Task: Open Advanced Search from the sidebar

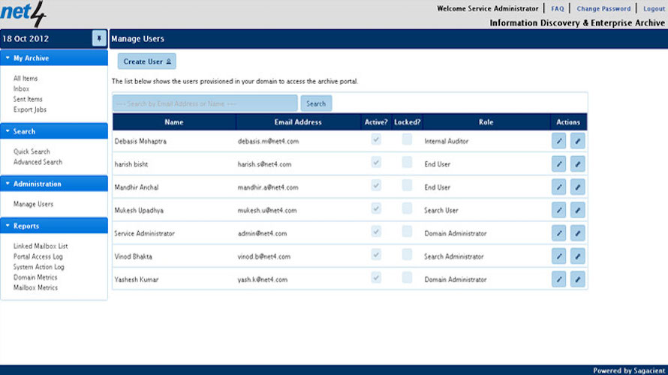Action: 38,162
